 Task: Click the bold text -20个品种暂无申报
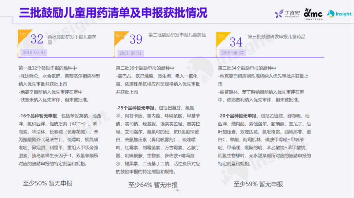pos(237,116)
